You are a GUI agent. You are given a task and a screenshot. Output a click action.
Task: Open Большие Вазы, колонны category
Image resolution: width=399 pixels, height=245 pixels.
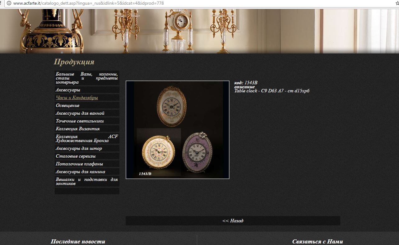tap(87, 78)
